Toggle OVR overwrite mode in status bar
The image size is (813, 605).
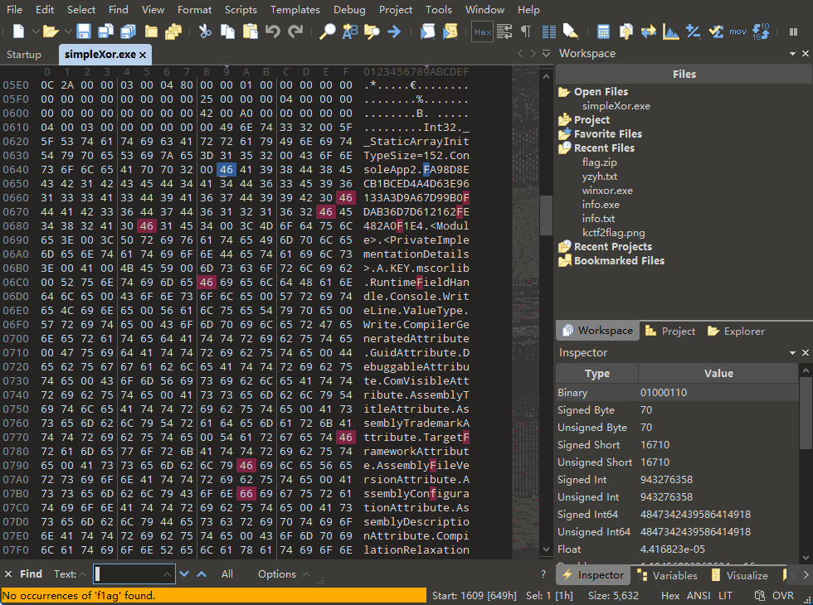(x=784, y=595)
